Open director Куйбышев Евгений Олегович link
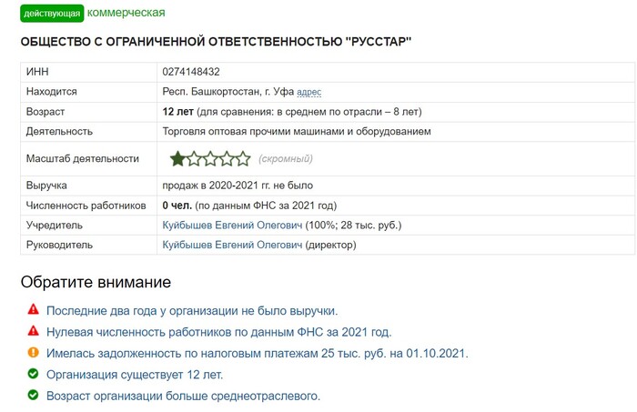637x412 pixels. tap(232, 245)
